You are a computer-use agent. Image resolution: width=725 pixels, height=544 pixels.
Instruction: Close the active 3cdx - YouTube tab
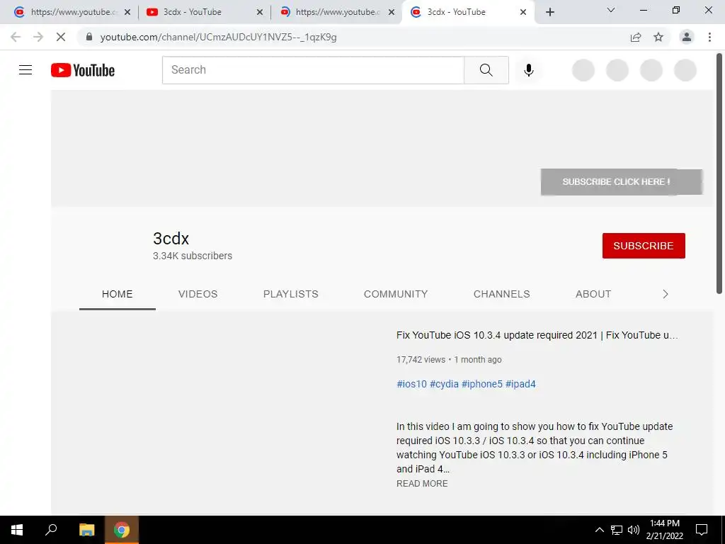(x=523, y=12)
